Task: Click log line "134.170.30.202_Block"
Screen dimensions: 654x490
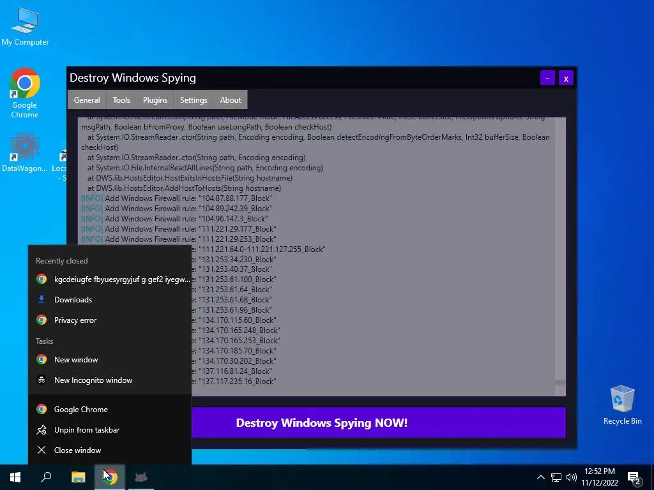Action: (234, 361)
